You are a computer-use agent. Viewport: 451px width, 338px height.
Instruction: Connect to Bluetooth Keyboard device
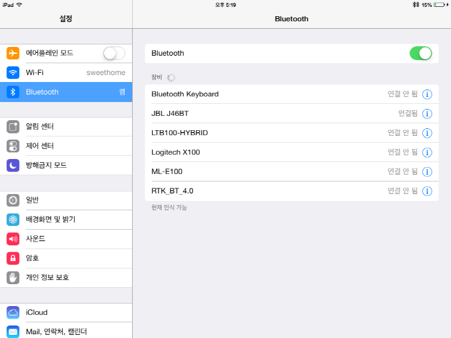pyautogui.click(x=292, y=95)
